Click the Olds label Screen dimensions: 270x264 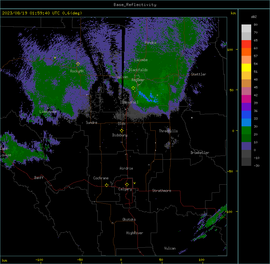tap(122, 124)
